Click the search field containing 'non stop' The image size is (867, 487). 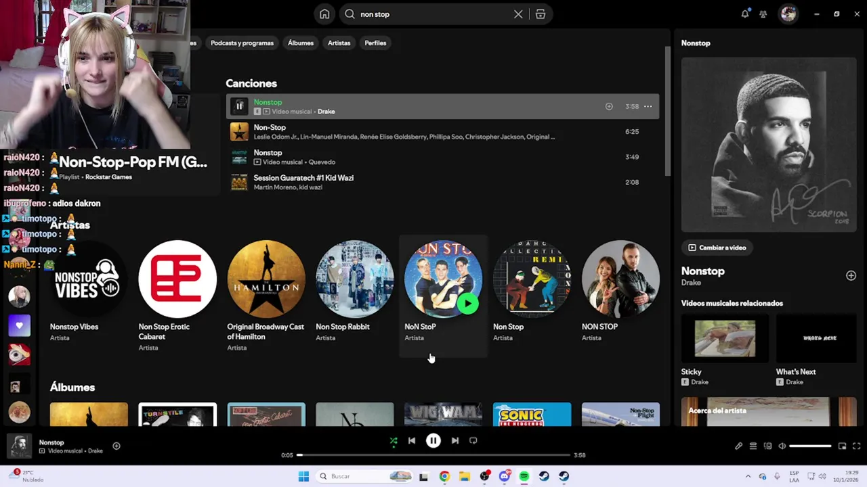tap(433, 14)
